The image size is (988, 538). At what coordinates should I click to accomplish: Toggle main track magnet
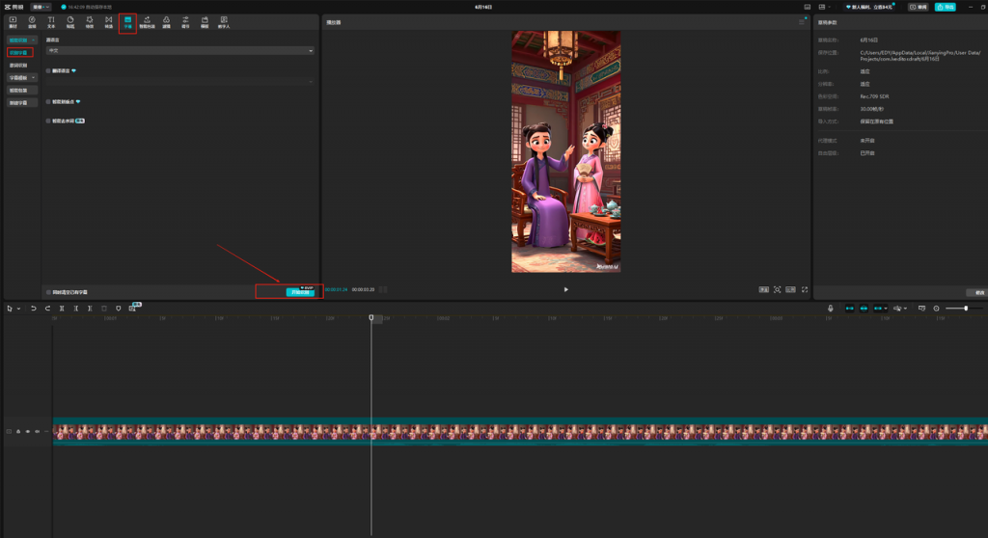[849, 309]
